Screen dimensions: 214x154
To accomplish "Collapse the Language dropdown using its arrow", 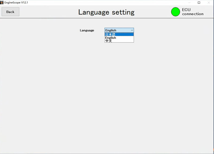I will click(x=132, y=30).
